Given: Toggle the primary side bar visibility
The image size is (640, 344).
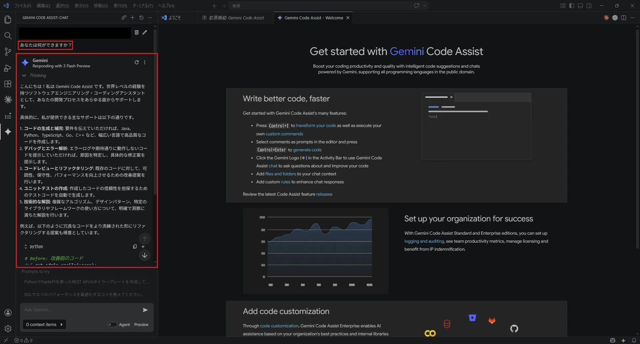Looking at the screenshot, I should click(x=572, y=6).
